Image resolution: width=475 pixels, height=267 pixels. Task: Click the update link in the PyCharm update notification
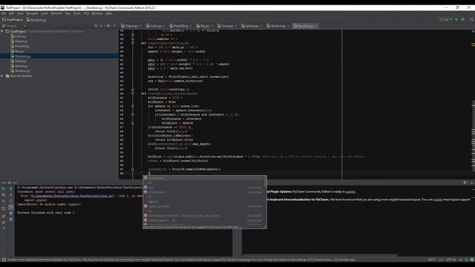click(350, 191)
